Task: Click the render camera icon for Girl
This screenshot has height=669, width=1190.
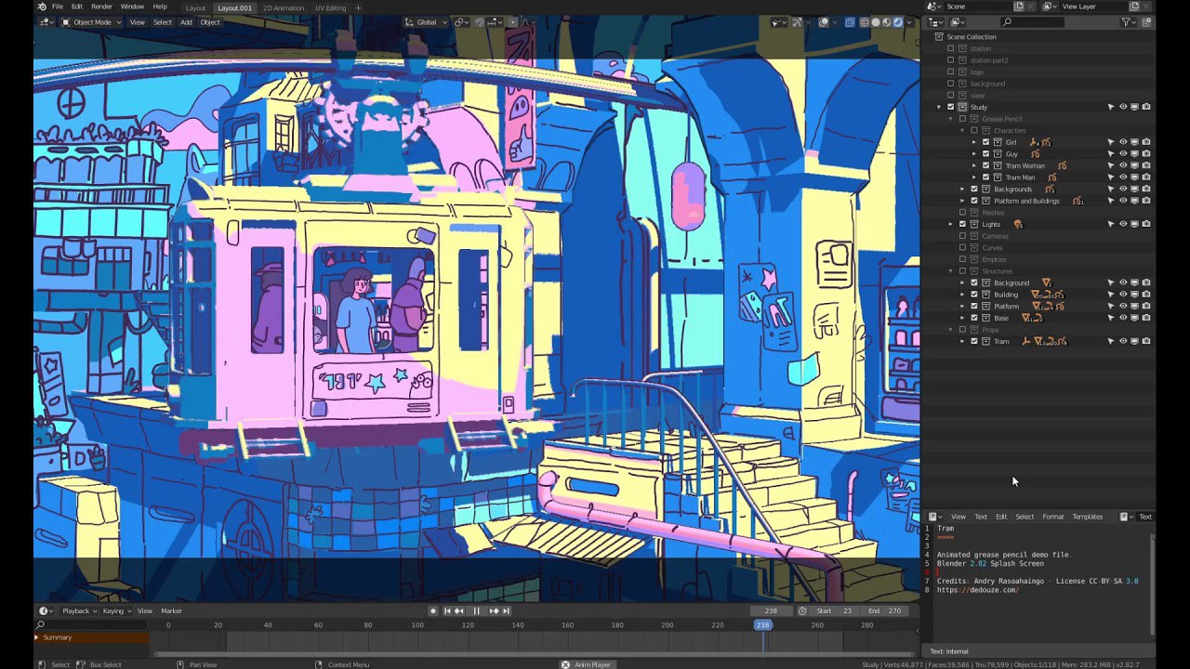Action: [x=1146, y=142]
